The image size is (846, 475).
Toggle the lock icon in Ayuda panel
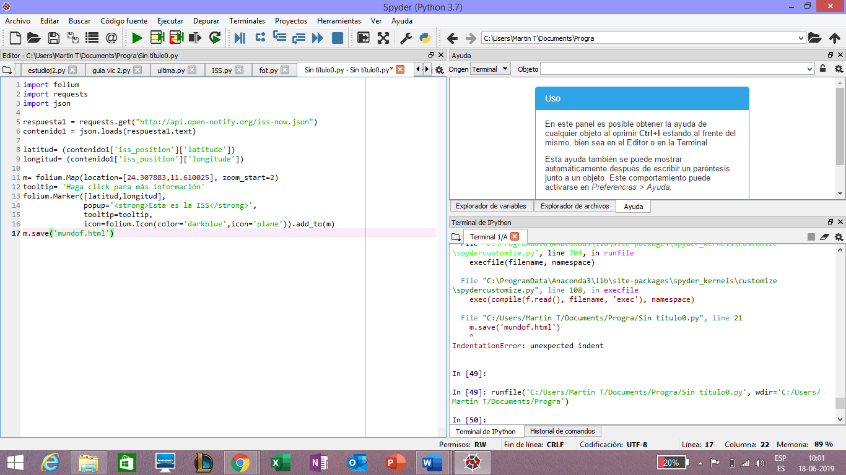point(822,69)
